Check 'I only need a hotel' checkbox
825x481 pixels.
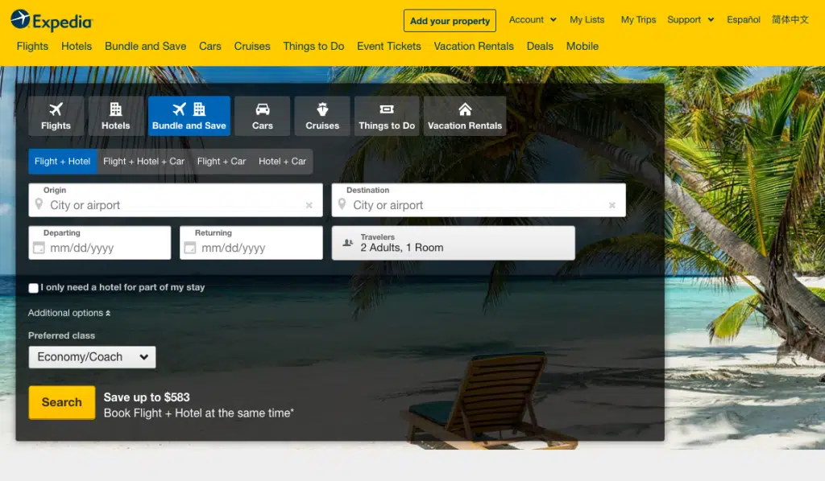click(33, 288)
